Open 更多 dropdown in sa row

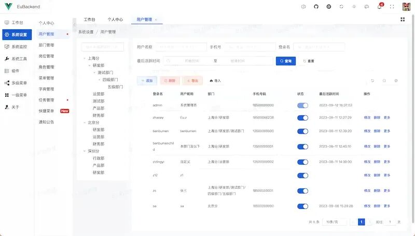[x=387, y=206]
